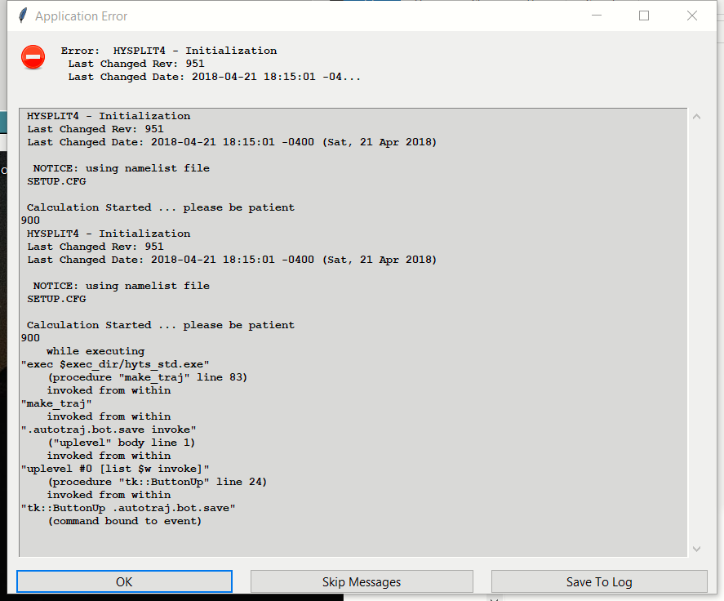
Task: Minimize the Application Error window
Action: 597,16
